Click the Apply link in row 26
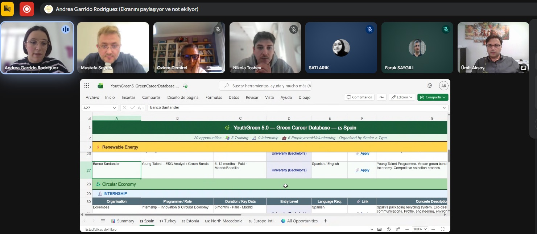The width and height of the screenshot is (537, 234). click(x=363, y=153)
